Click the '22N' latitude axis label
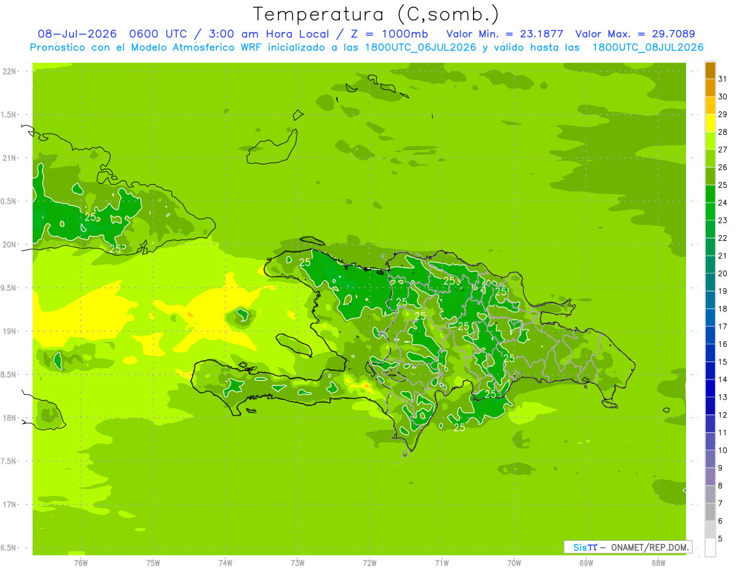 [10, 71]
